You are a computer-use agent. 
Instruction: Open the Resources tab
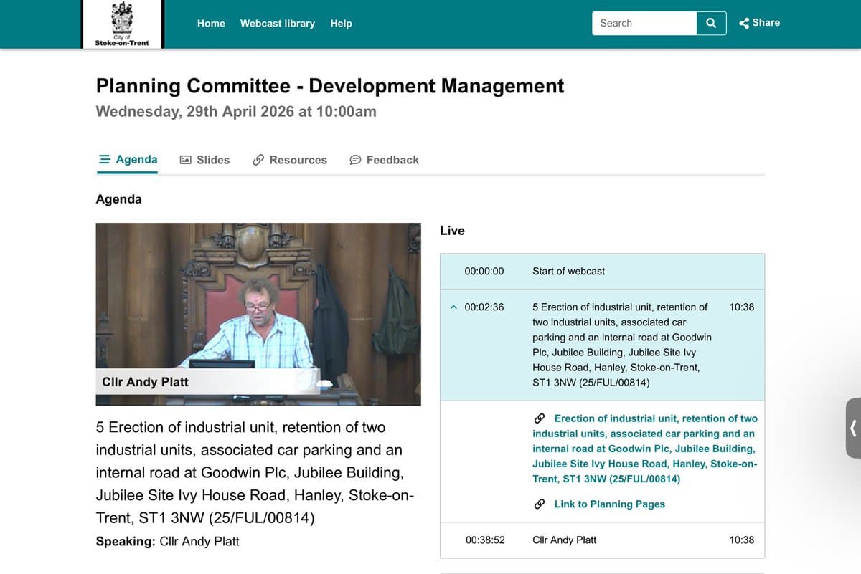click(x=290, y=160)
